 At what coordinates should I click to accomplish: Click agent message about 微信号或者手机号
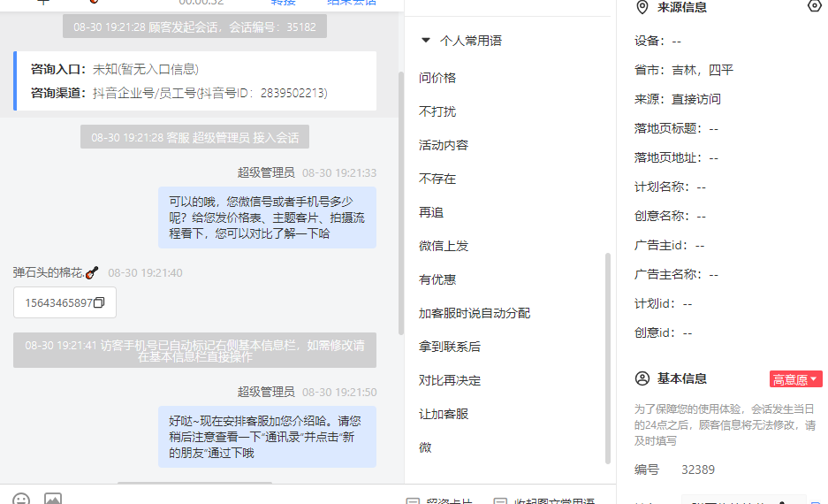(267, 218)
